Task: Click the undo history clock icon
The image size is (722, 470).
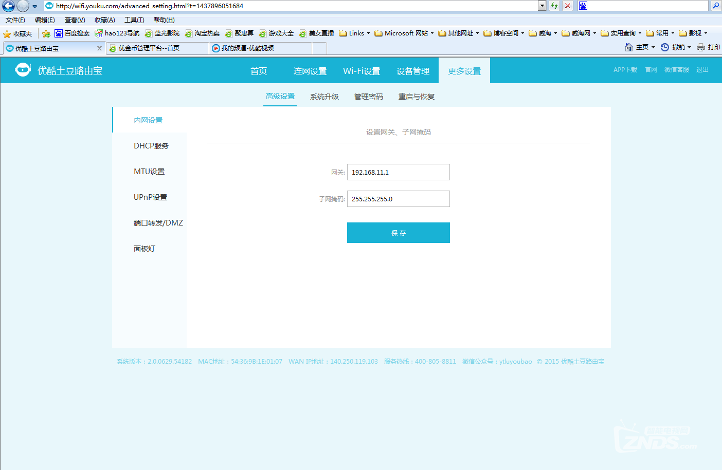Action: pyautogui.click(x=664, y=47)
